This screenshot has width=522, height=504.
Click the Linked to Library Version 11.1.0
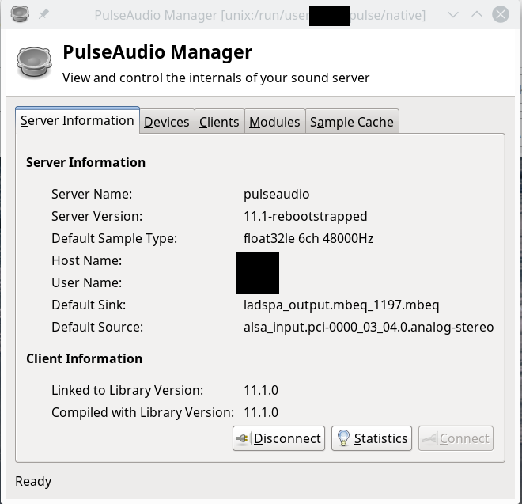point(261,390)
